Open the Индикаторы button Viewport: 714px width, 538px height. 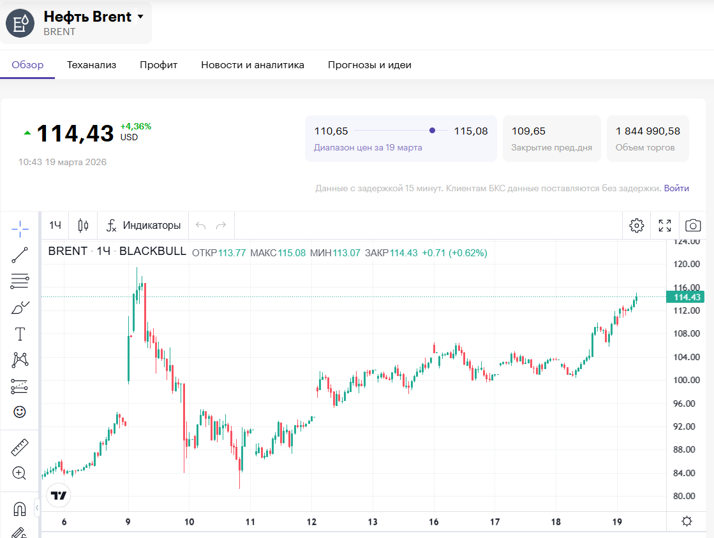[x=144, y=225]
